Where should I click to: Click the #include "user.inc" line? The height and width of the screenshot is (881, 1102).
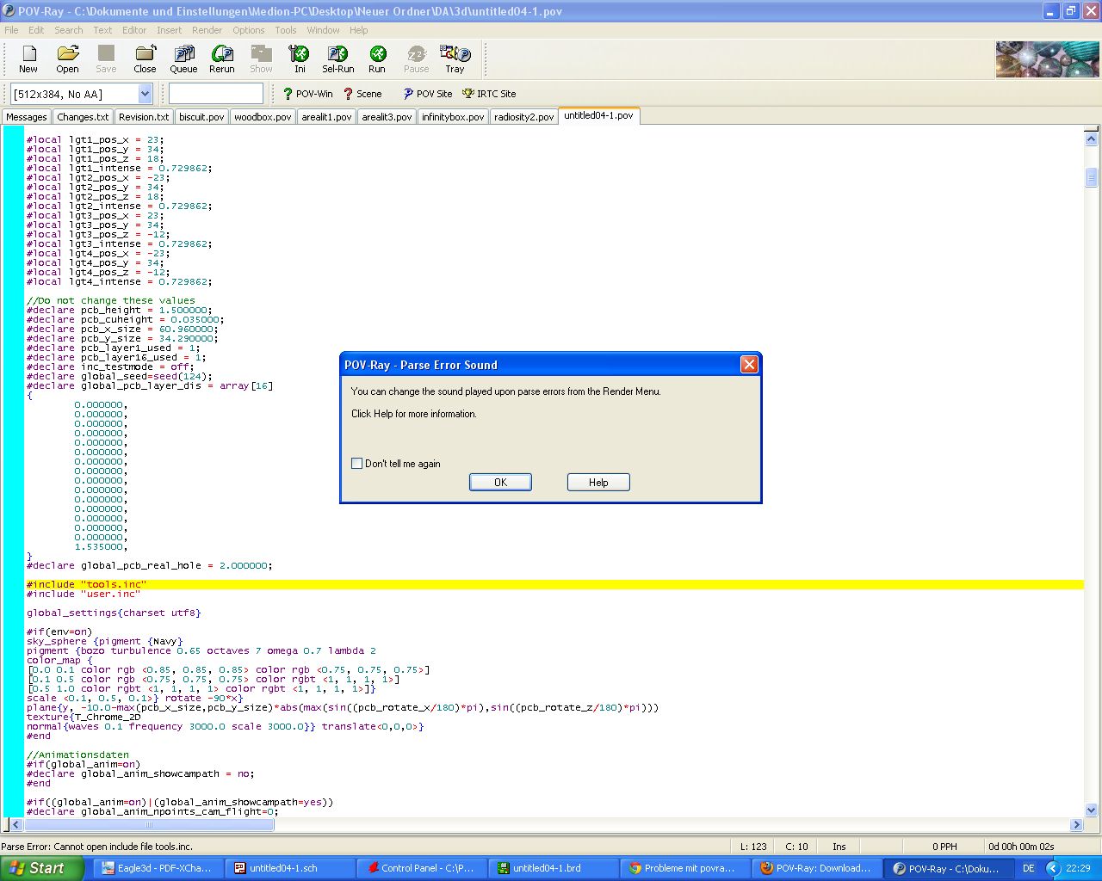point(83,595)
